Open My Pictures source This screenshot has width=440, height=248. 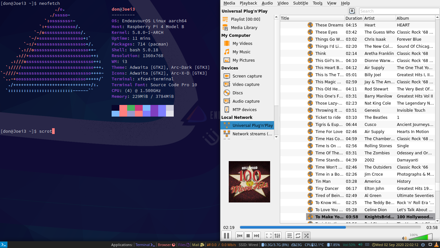tap(247, 60)
